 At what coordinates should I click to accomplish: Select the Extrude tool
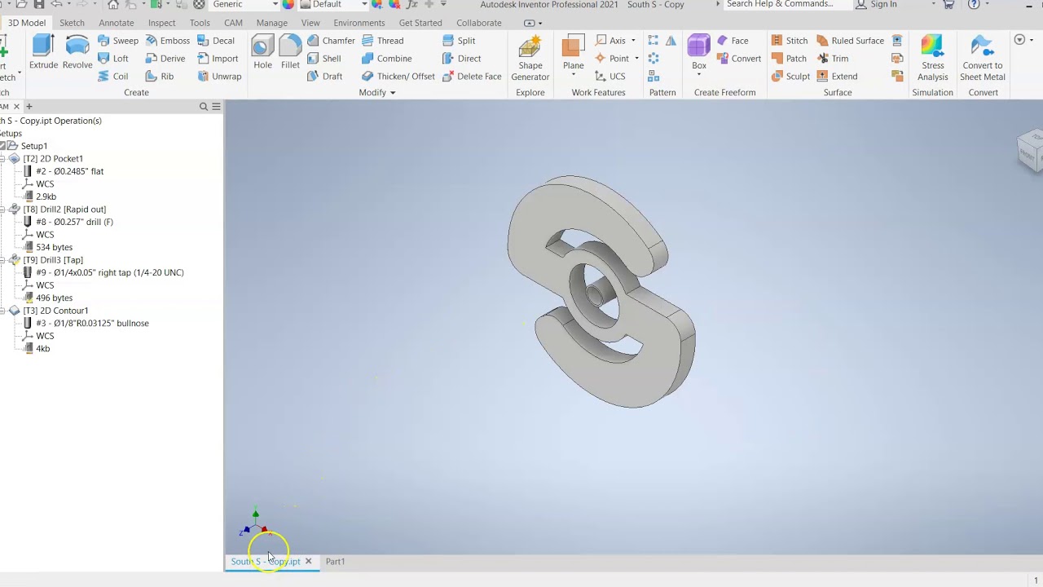[x=43, y=53]
